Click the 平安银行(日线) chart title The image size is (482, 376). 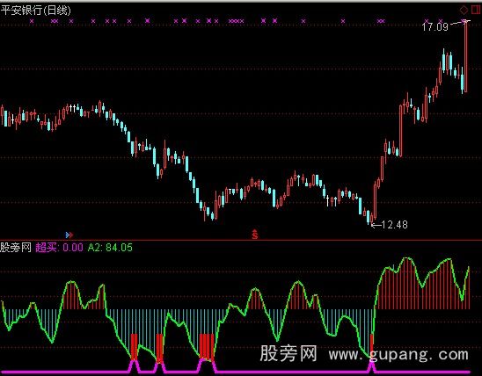[x=36, y=11]
